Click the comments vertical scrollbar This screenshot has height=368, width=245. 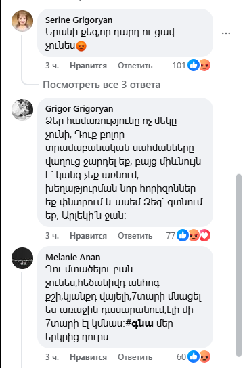tap(239, 265)
